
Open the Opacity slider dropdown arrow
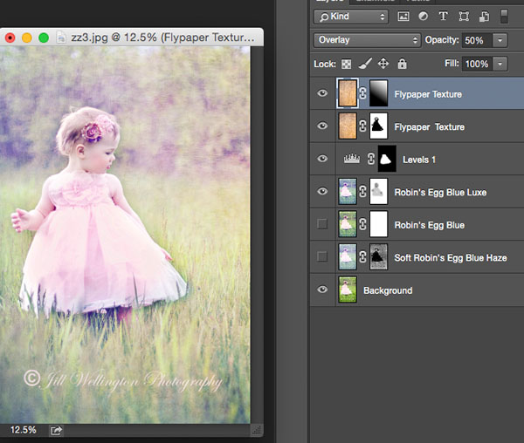point(500,40)
